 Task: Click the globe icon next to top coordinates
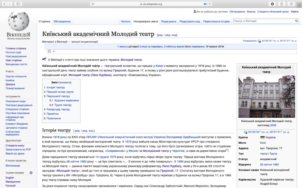point(259,41)
